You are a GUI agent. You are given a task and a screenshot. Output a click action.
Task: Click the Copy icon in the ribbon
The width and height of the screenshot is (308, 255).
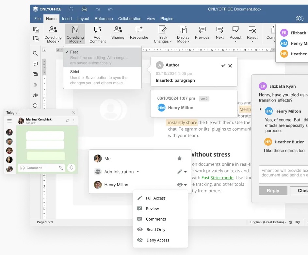click(36, 30)
